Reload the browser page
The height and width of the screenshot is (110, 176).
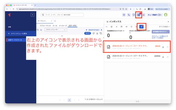click(x=13, y=9)
